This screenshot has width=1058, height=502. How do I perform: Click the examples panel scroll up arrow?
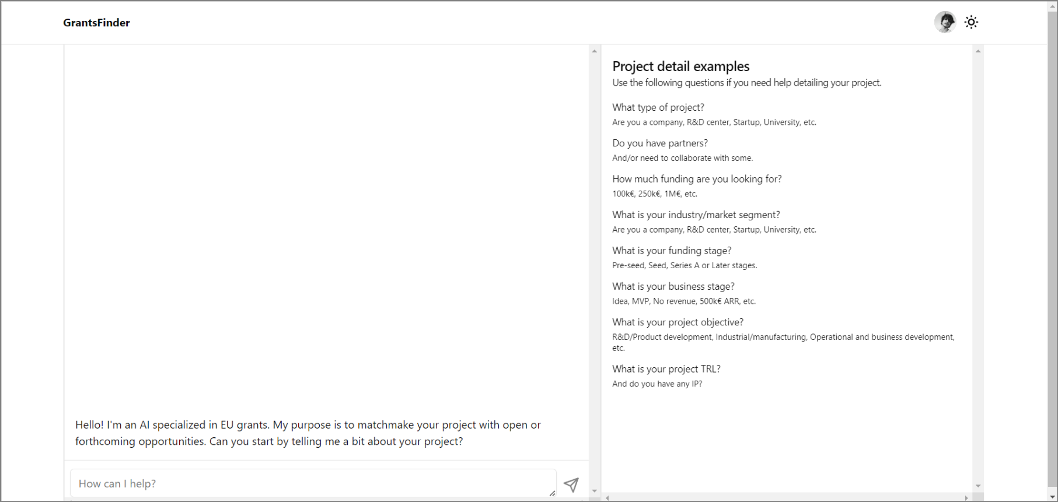point(978,51)
